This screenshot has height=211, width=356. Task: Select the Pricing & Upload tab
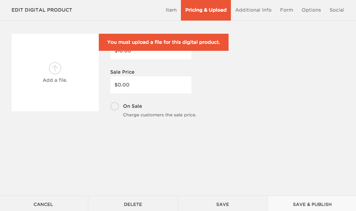point(206,10)
